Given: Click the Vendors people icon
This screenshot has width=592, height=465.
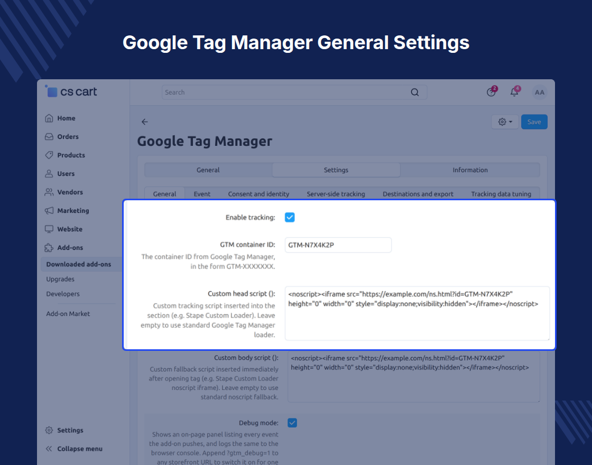Looking at the screenshot, I should [49, 192].
